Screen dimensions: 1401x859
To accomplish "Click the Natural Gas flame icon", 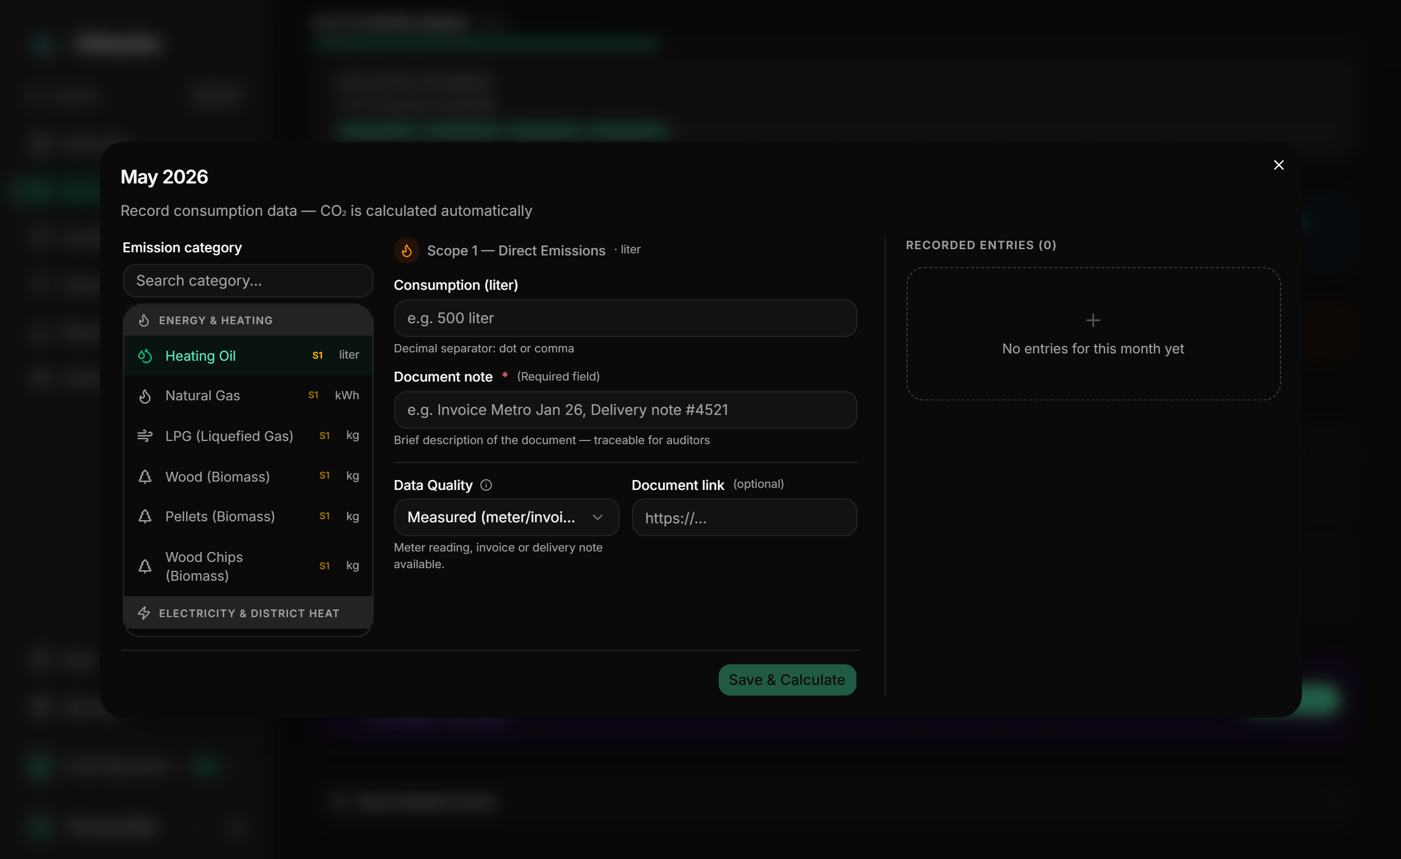I will [x=145, y=396].
